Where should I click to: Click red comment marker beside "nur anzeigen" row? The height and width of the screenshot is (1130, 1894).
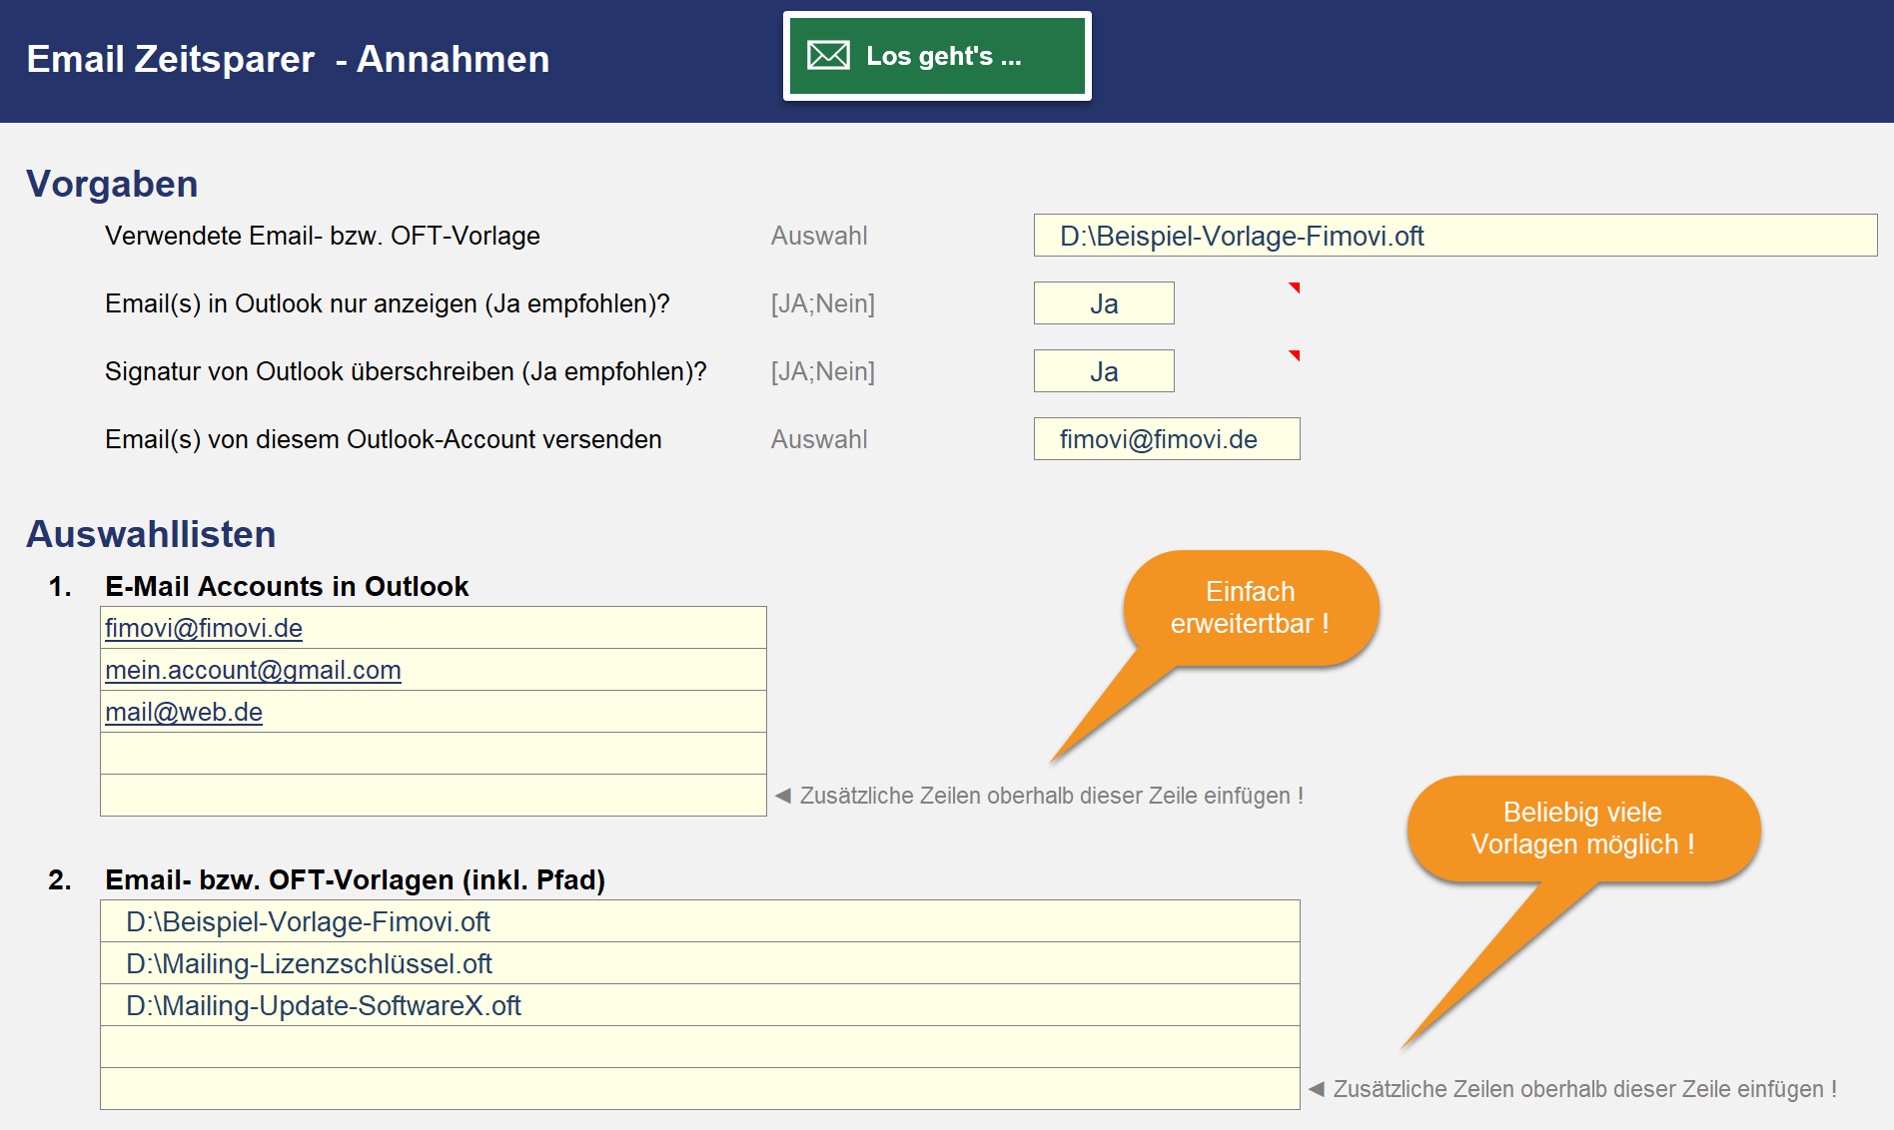click(1295, 287)
